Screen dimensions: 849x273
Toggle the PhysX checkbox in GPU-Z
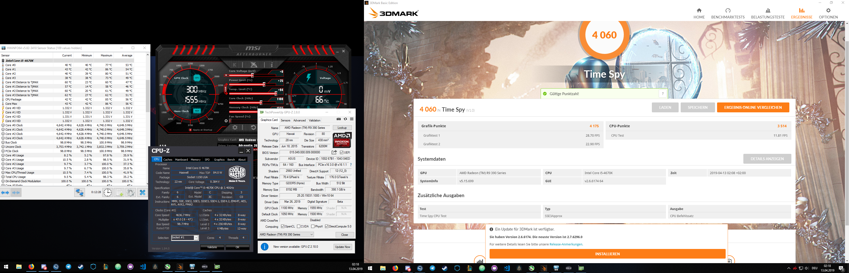point(313,226)
